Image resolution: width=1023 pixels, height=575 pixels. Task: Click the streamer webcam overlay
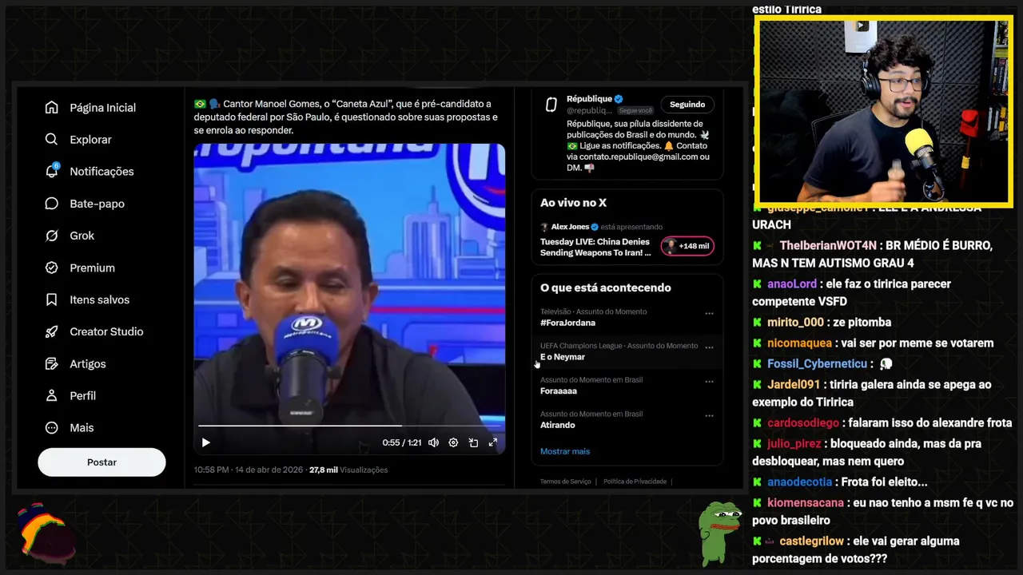[883, 111]
